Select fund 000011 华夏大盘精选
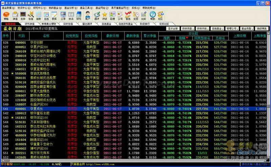The height and width of the screenshot is (167, 271). point(134,91)
